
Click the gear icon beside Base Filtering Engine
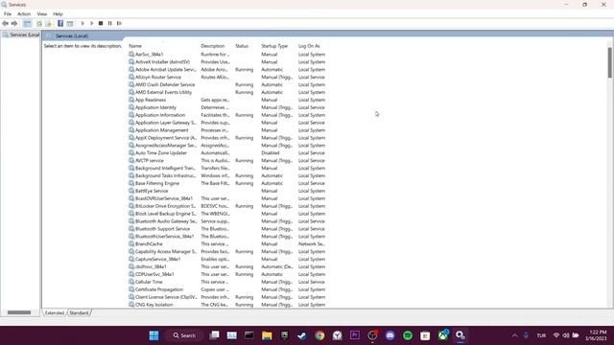click(x=131, y=183)
